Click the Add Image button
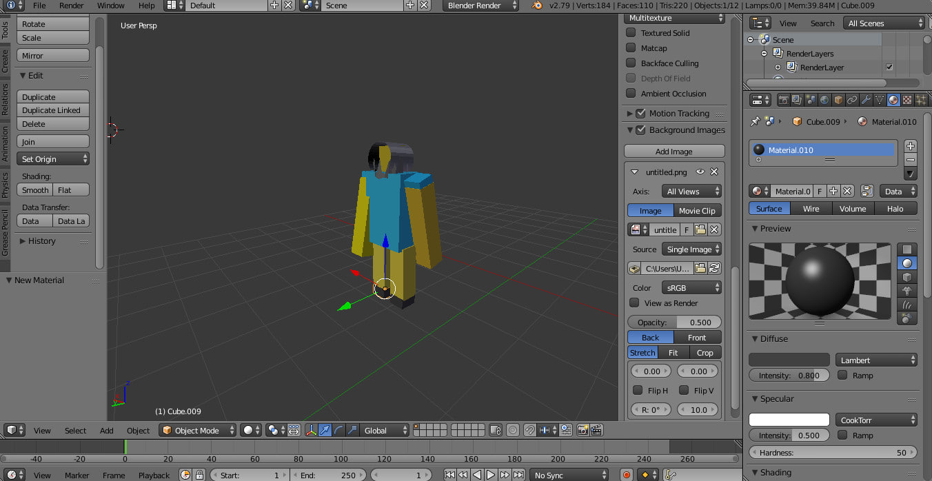 673,152
